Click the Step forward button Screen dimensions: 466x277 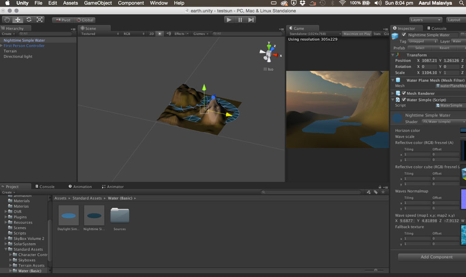pos(251,20)
